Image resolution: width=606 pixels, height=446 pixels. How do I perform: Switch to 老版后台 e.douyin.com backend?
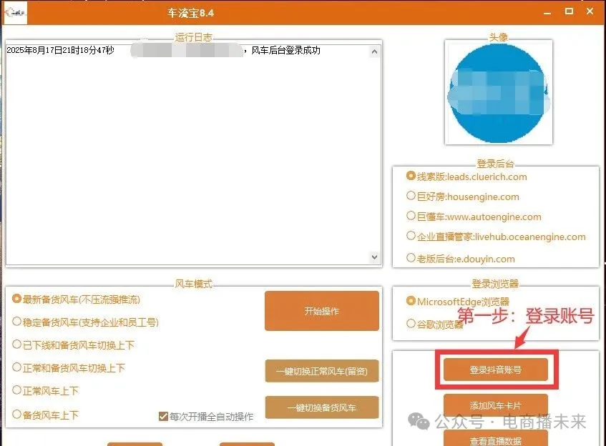coord(411,258)
